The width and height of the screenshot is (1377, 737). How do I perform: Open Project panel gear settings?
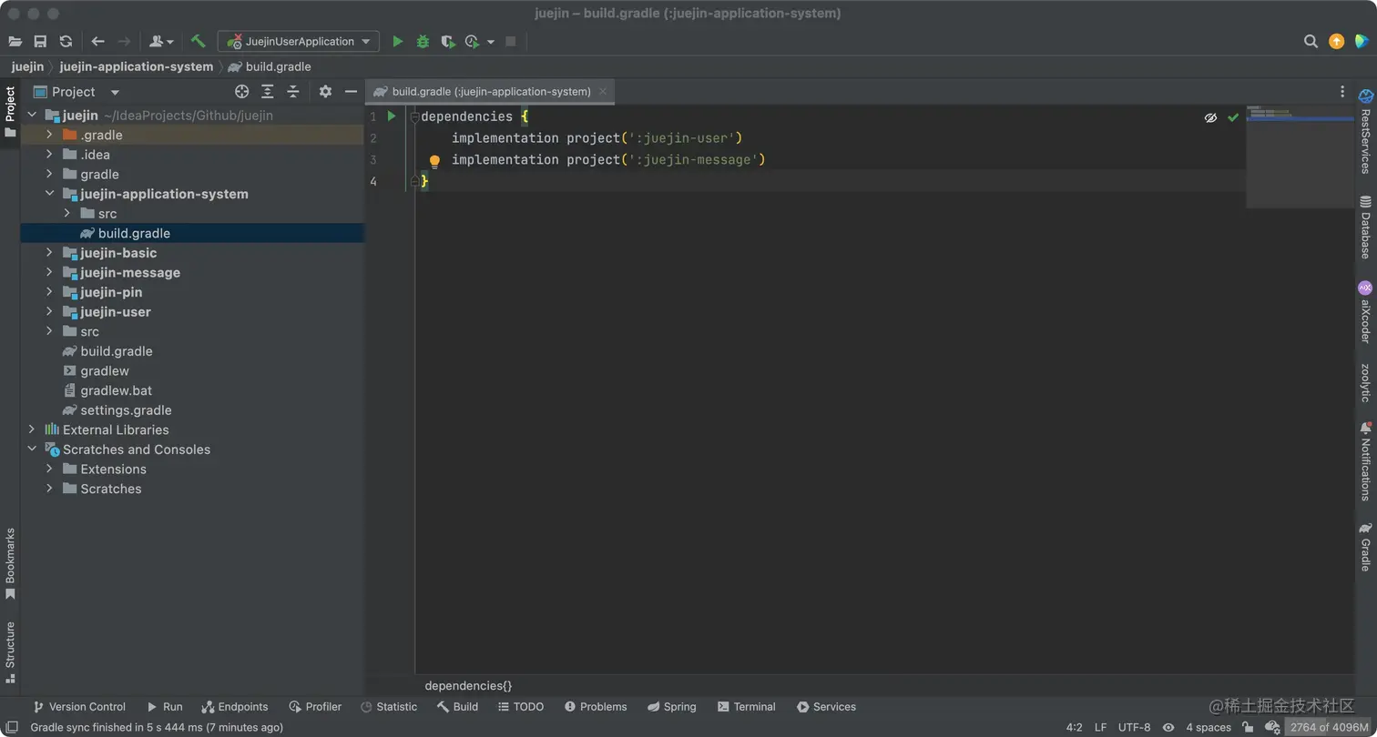click(x=325, y=91)
